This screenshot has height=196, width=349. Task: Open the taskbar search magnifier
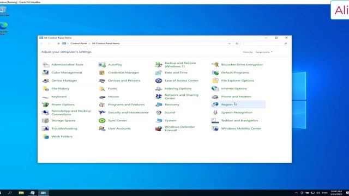pyautogui.click(x=10, y=193)
